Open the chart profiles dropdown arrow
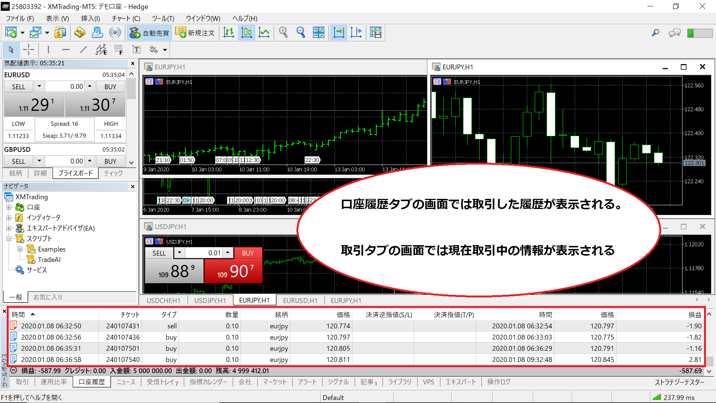Screen dimensions: 716x403 pos(47,32)
